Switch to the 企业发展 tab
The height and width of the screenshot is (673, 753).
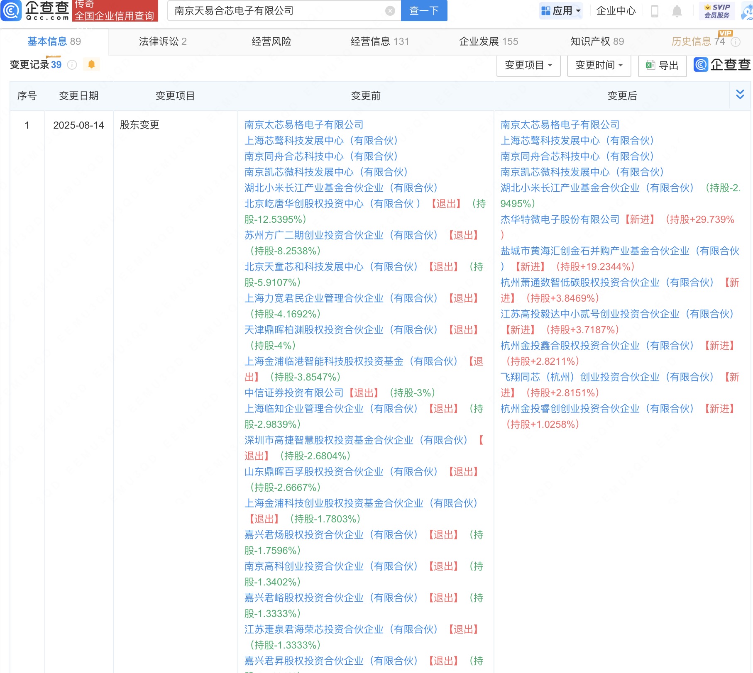tap(489, 41)
